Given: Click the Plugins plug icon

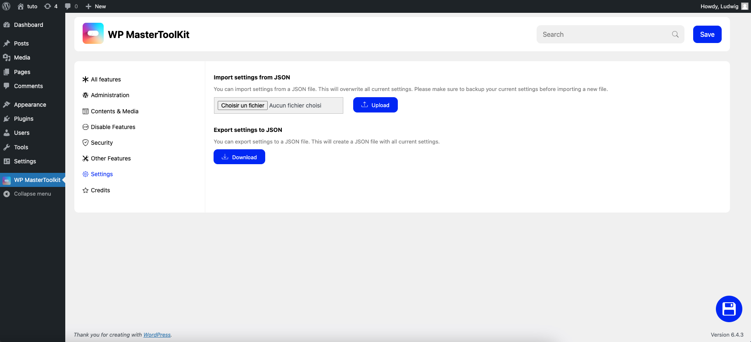Looking at the screenshot, I should [x=7, y=119].
